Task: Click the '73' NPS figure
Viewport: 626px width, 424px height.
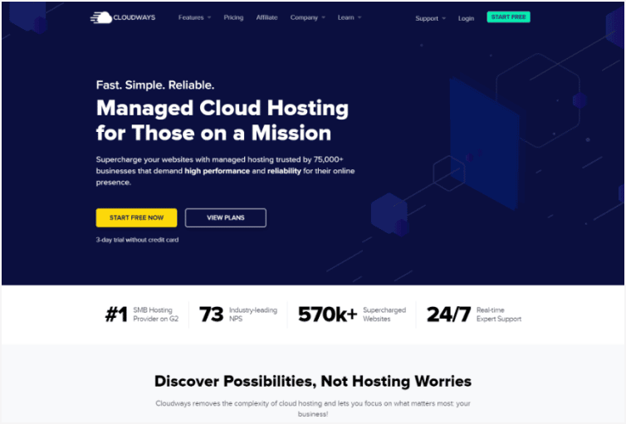Action: 211,314
